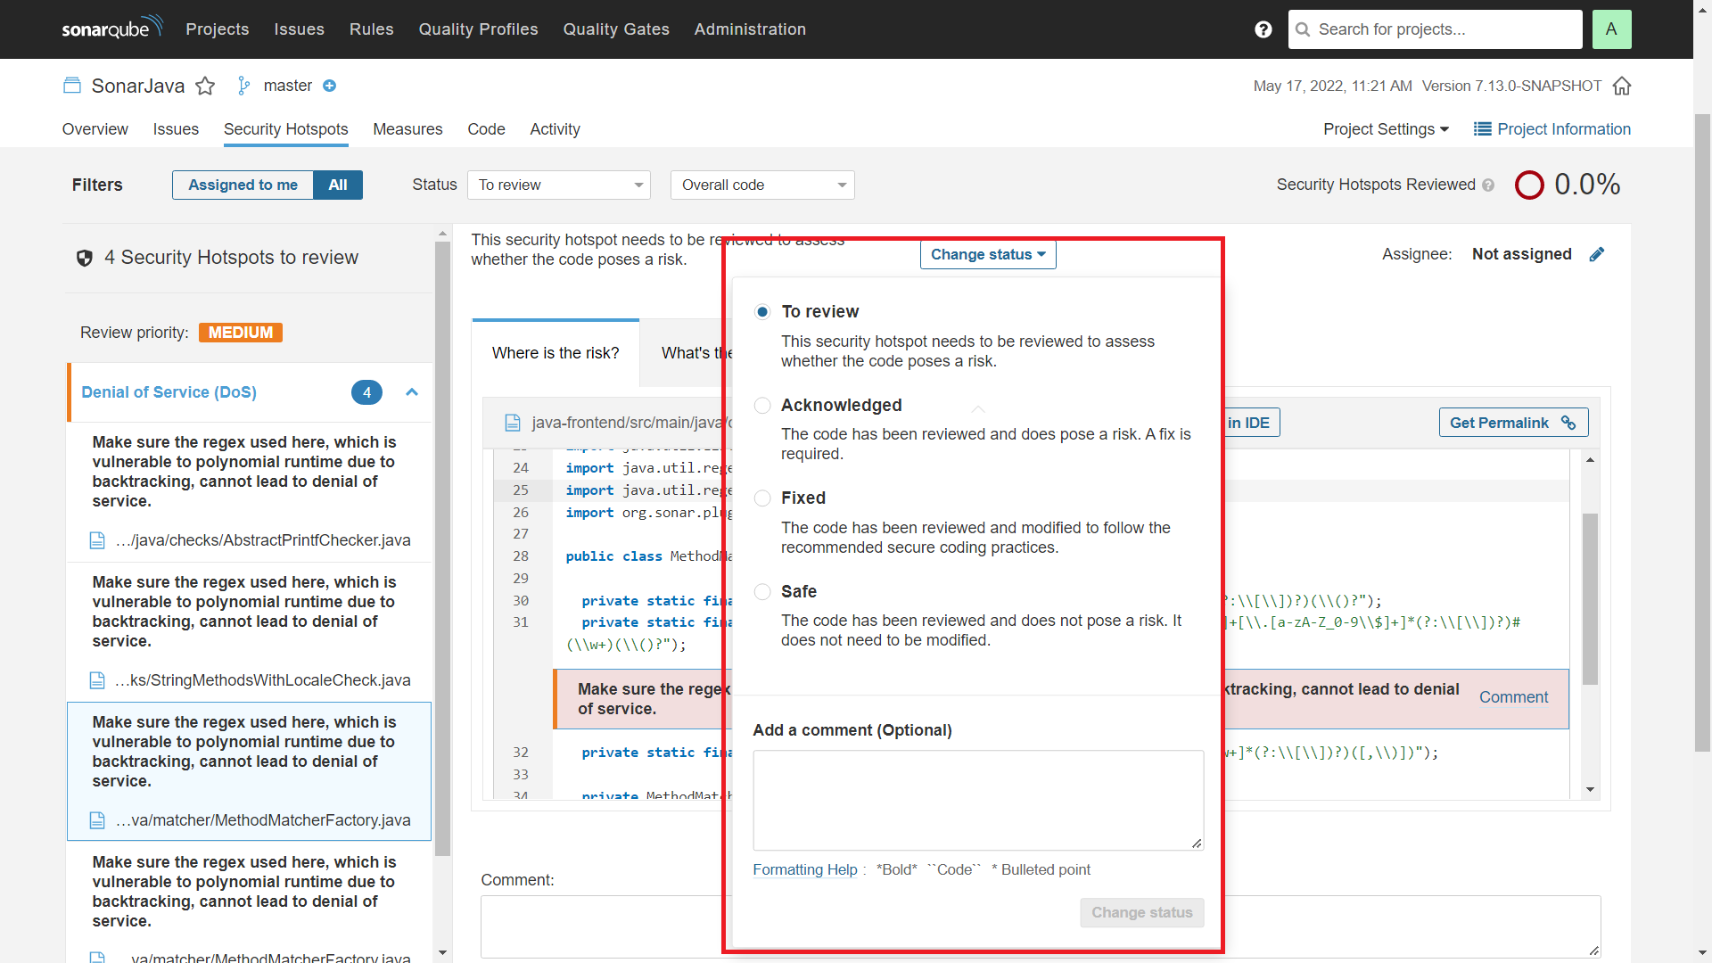Click the AbstractPrintfChecker.java file icon
This screenshot has width=1712, height=963.
coord(97,540)
